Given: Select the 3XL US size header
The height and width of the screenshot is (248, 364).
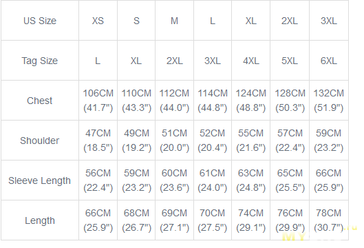Looking at the screenshot, I should point(329,21).
